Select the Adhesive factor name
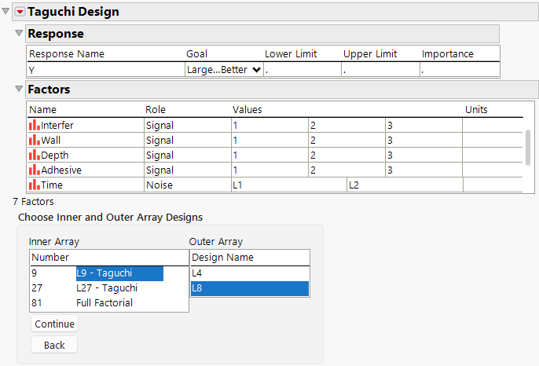 [x=61, y=170]
